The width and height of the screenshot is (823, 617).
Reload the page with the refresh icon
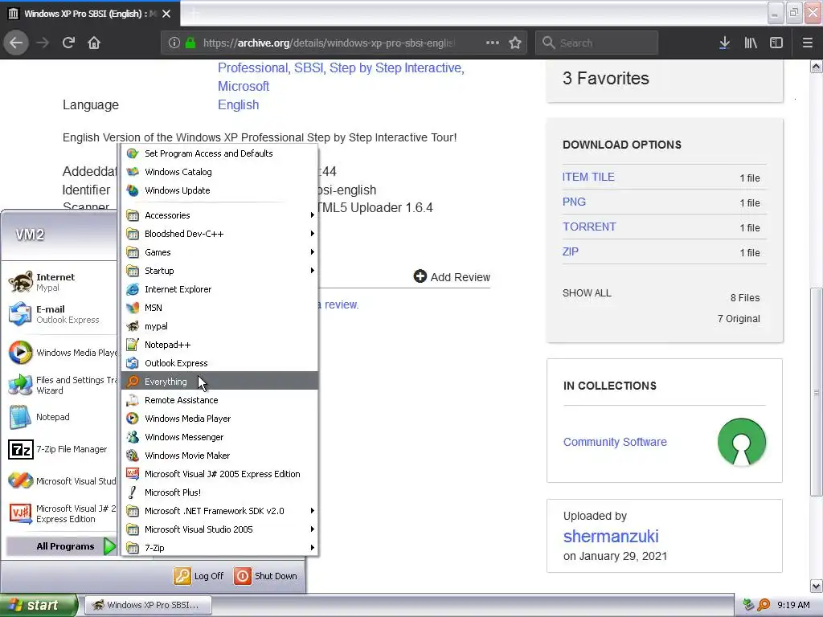click(x=68, y=43)
